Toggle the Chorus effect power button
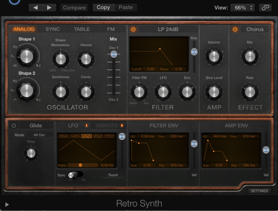 (235, 29)
